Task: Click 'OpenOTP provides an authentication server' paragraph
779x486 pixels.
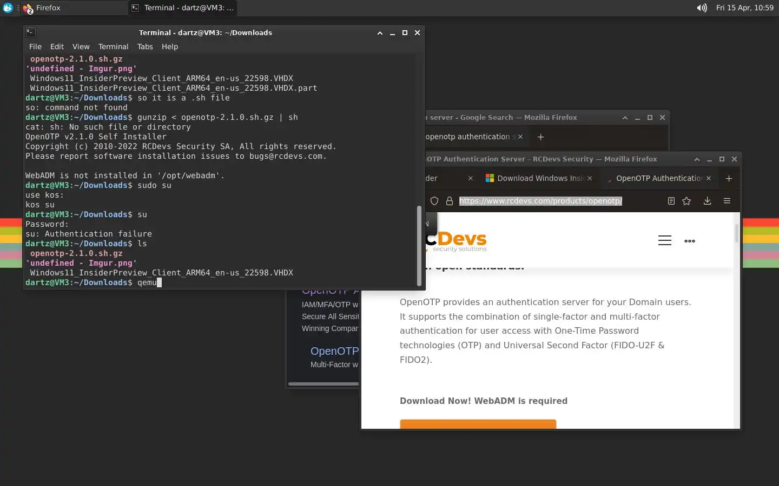Action: [x=545, y=331]
